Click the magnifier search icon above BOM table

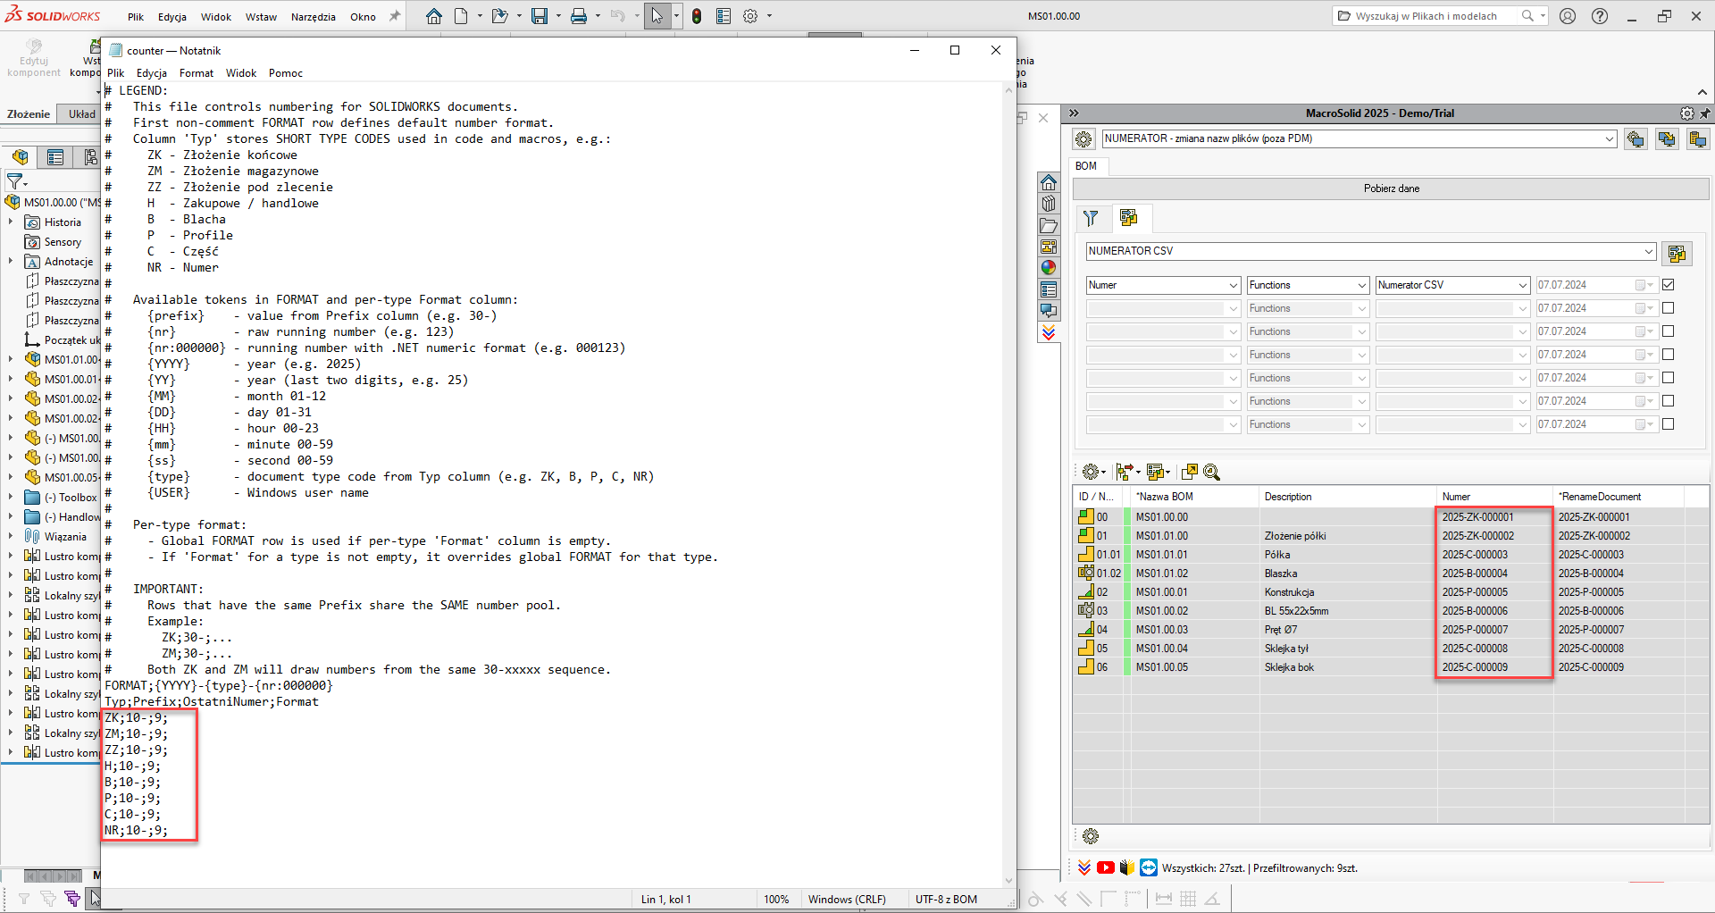click(x=1212, y=472)
